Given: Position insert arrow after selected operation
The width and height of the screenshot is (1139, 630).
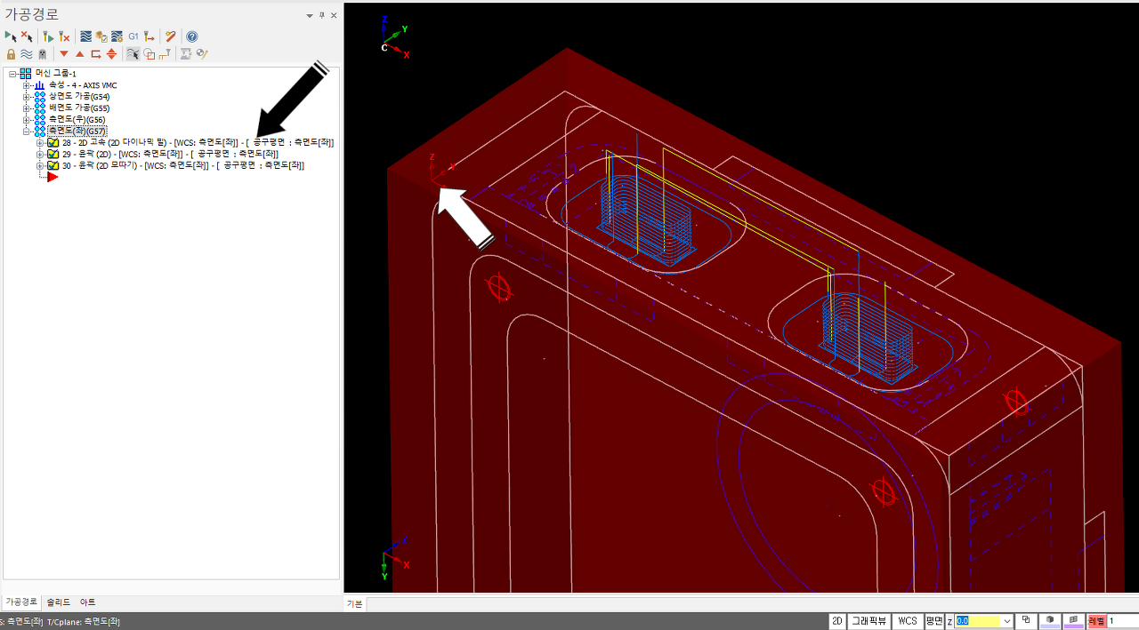Looking at the screenshot, I should (x=96, y=54).
